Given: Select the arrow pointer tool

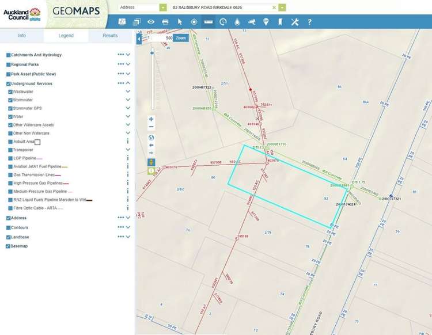Looking at the screenshot, I should coord(180,22).
